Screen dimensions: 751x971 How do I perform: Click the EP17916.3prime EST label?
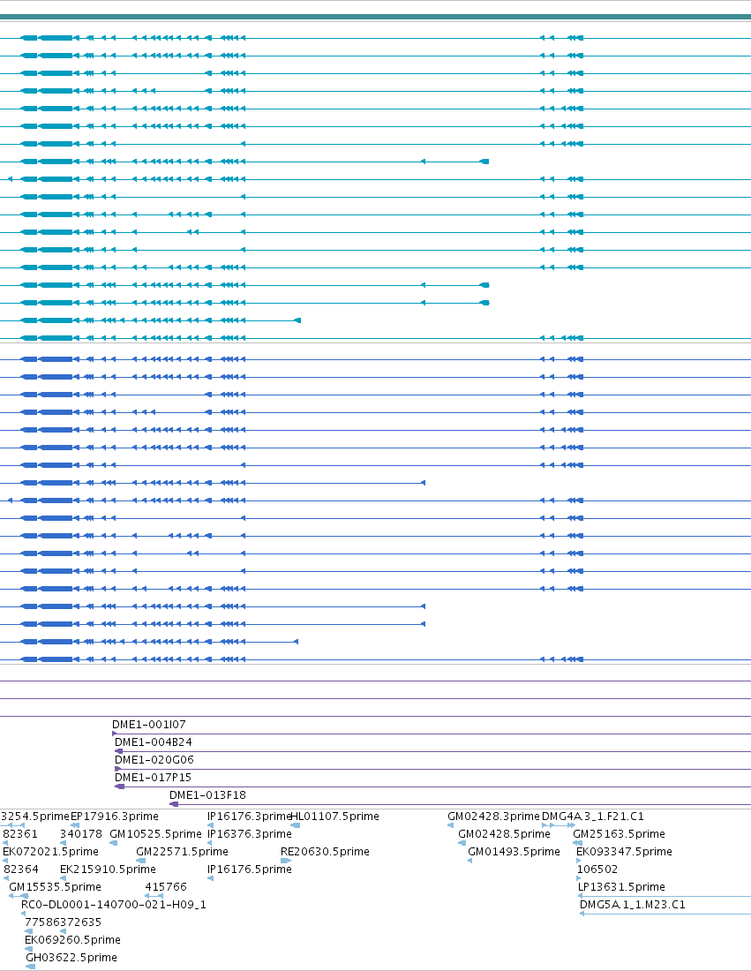[x=115, y=817]
